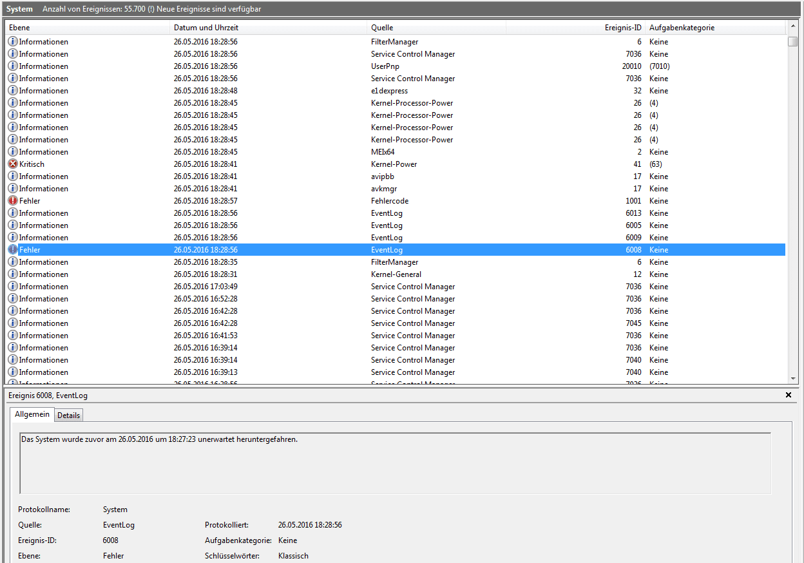Click the red Kritisch icon for Kernel-Power
The width and height of the screenshot is (804, 563).
pos(13,164)
